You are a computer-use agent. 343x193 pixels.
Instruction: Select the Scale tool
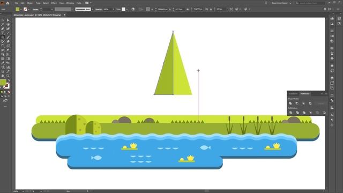pos(8,46)
